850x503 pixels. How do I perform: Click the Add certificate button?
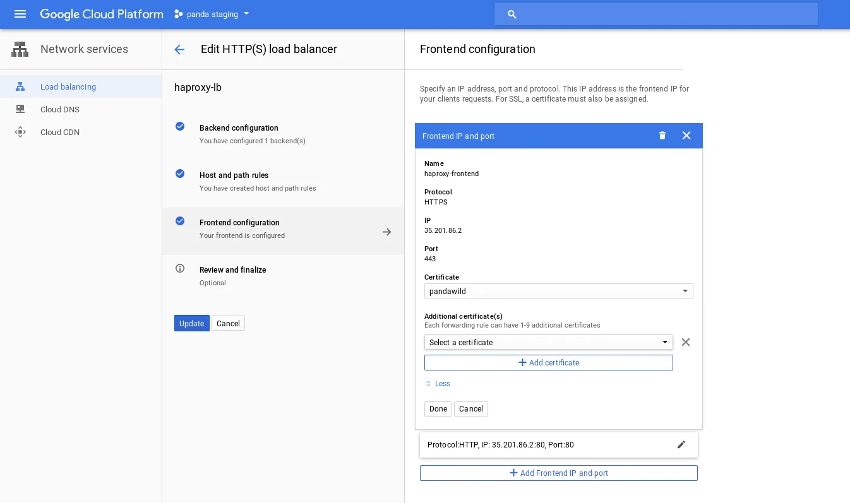548,362
